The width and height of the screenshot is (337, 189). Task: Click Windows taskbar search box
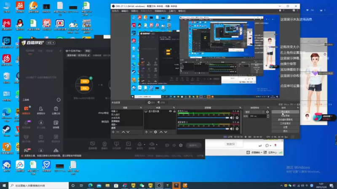(x=39, y=186)
